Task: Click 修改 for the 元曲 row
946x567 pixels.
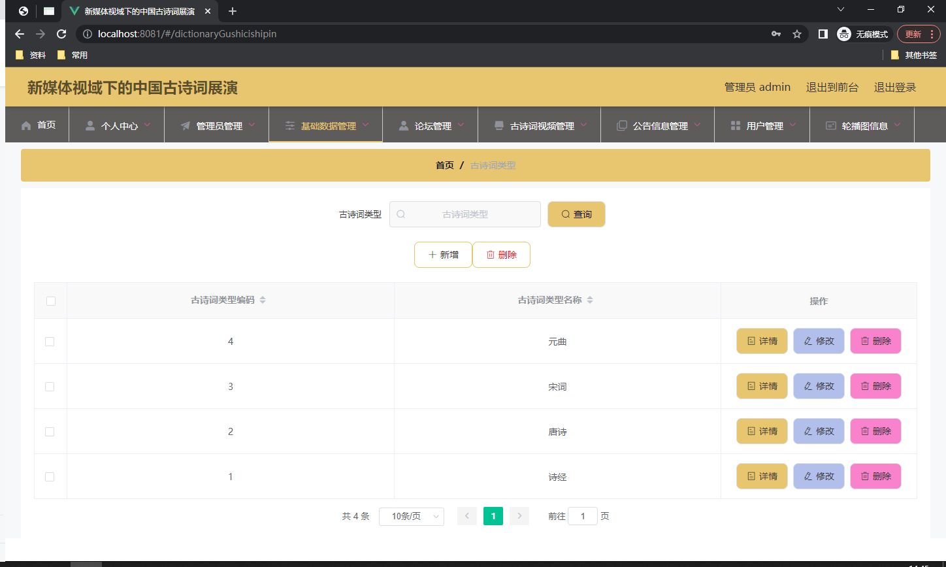Action: tap(819, 341)
